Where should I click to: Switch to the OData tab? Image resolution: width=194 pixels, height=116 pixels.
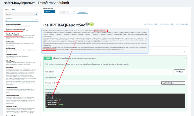(x=7, y=10)
